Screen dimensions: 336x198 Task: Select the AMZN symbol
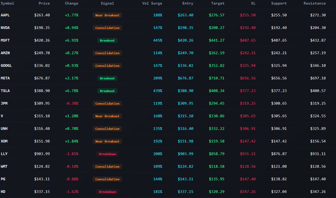5,53
